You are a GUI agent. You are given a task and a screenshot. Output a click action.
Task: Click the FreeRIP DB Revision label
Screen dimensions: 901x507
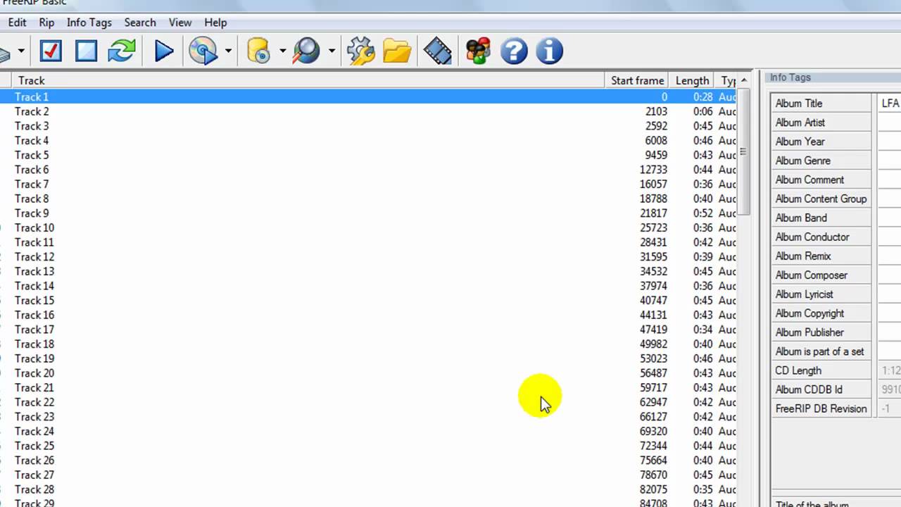[821, 408]
